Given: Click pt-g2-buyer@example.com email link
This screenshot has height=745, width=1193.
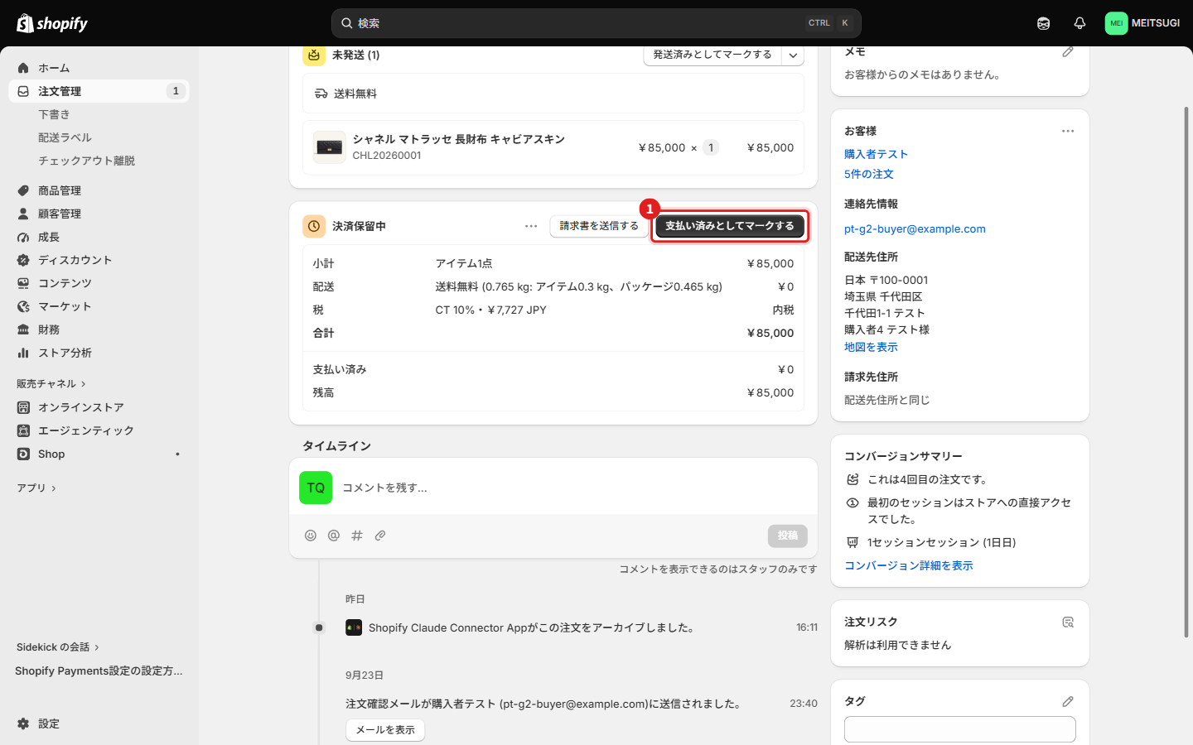Looking at the screenshot, I should [915, 228].
